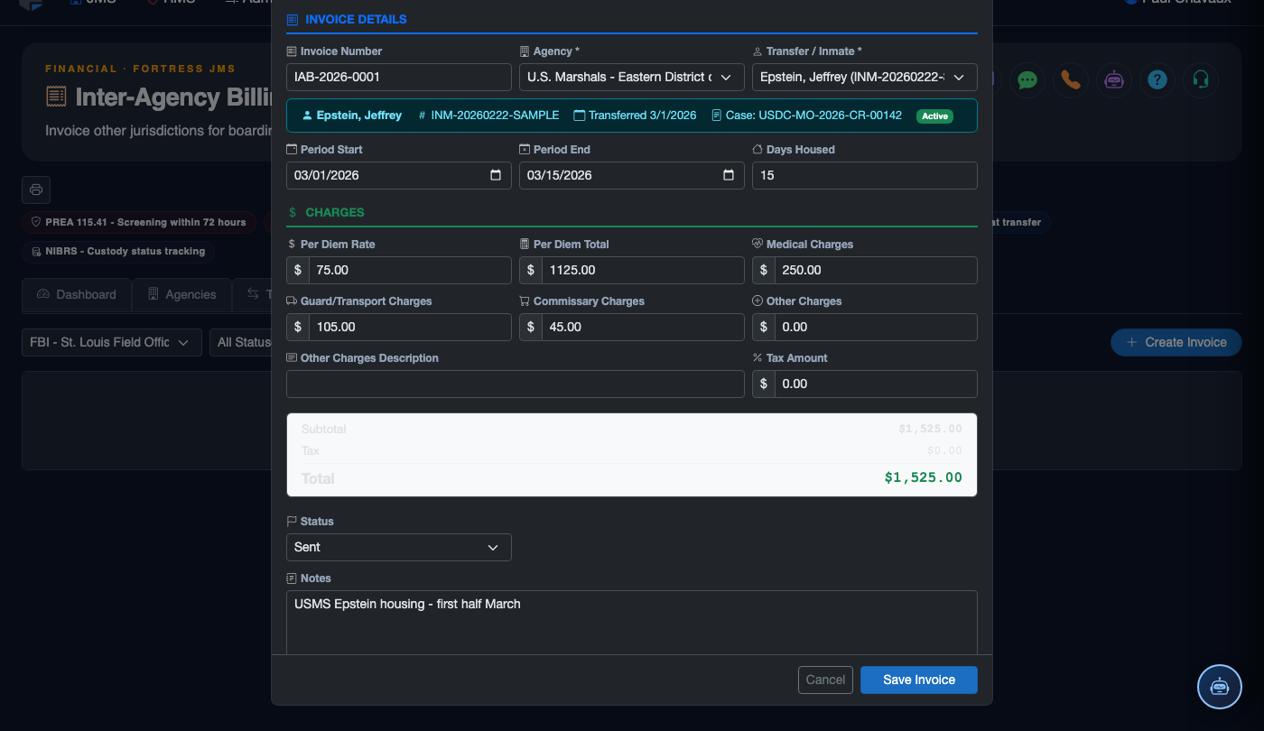Open FBI - St. Louis Field Office filter
Screen dimensions: 1264x731
(x=112, y=342)
